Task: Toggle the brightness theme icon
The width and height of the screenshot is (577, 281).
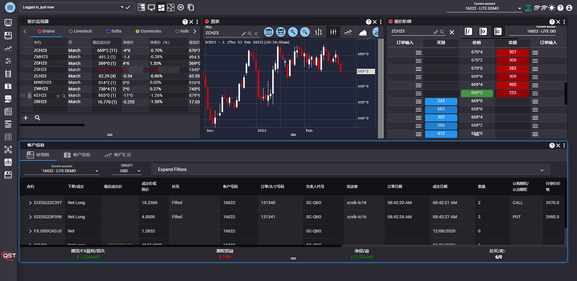Action: (552, 8)
